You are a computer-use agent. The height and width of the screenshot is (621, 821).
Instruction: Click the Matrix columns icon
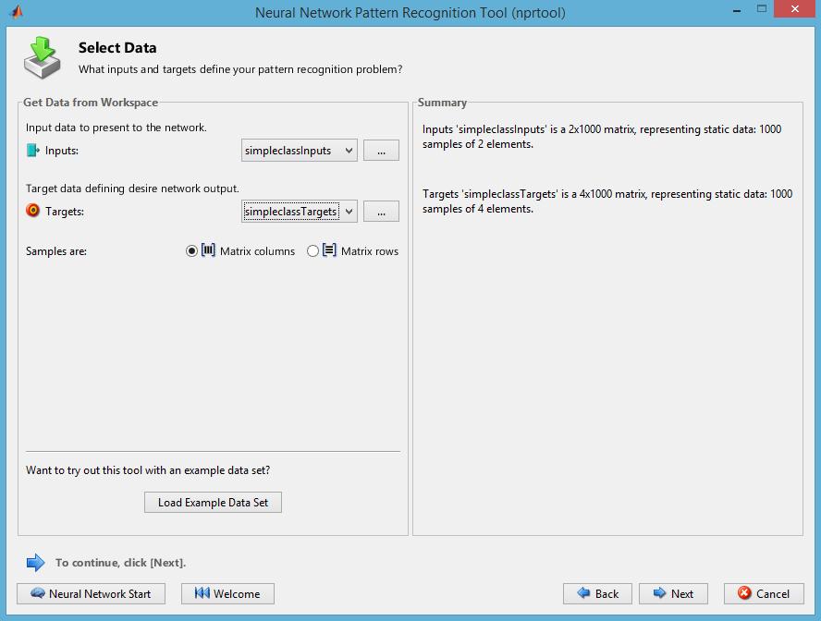(x=208, y=250)
